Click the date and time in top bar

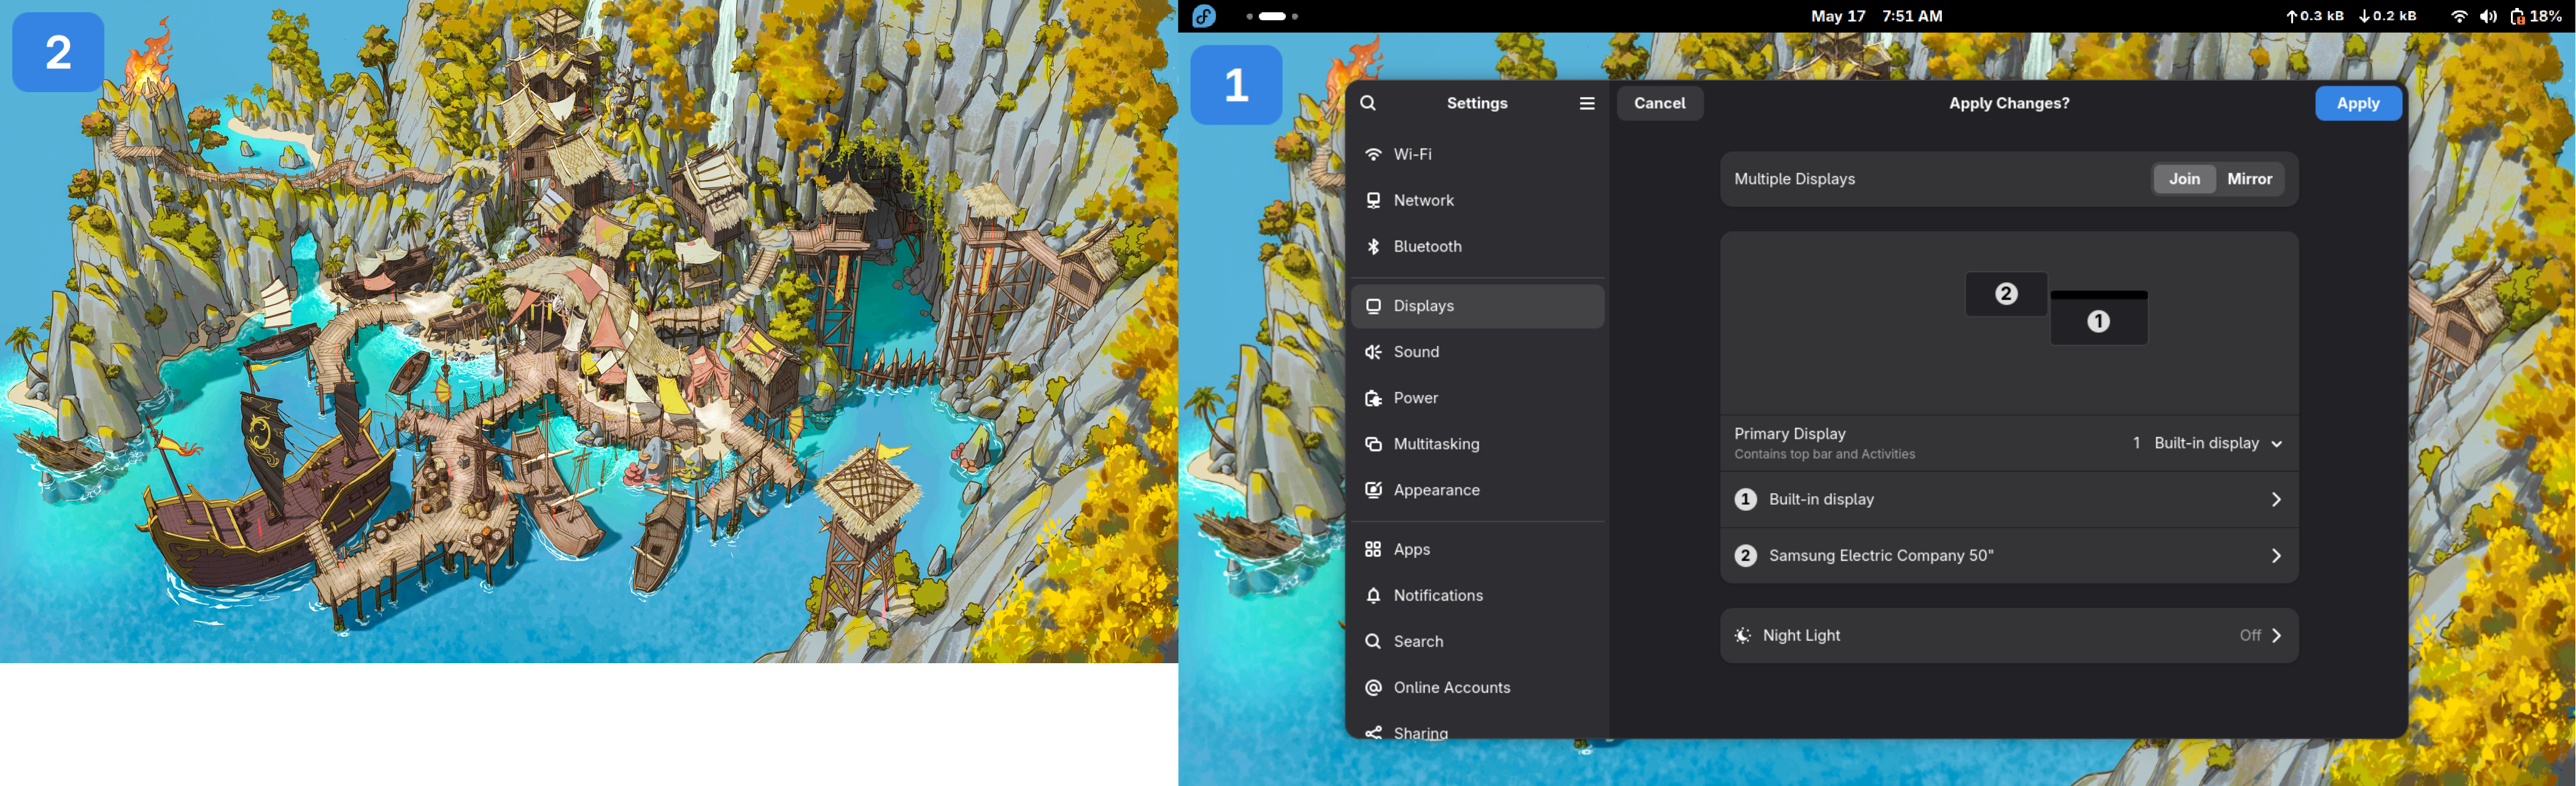[1876, 16]
